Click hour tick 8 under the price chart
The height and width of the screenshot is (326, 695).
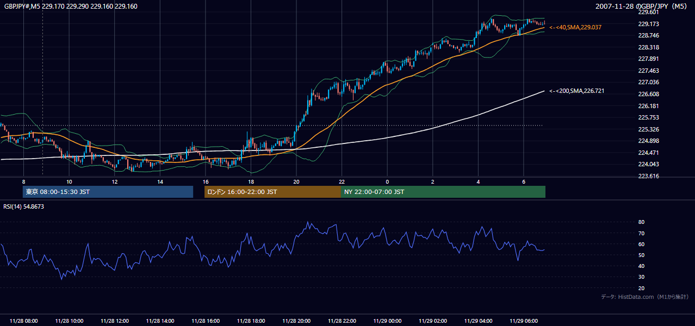(x=24, y=181)
